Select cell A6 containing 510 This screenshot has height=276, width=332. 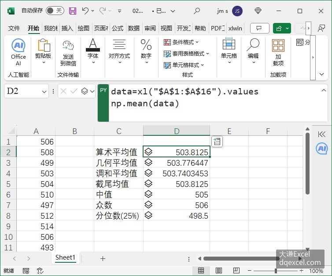click(x=36, y=194)
